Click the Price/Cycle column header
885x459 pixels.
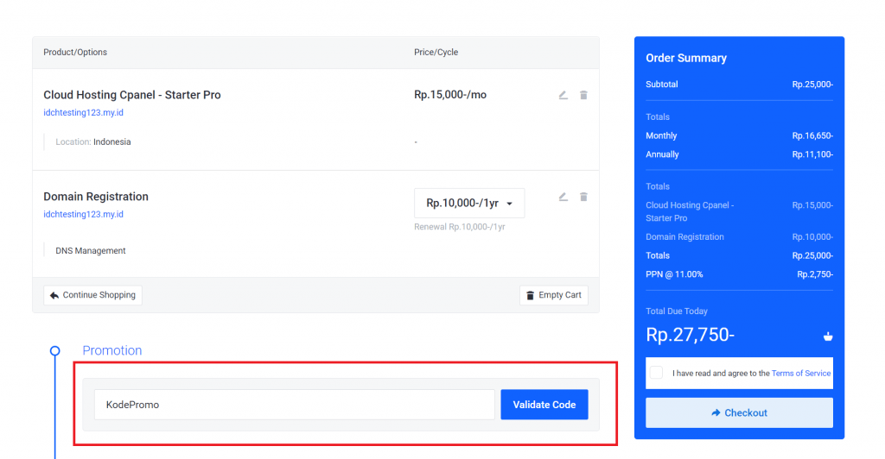[436, 53]
